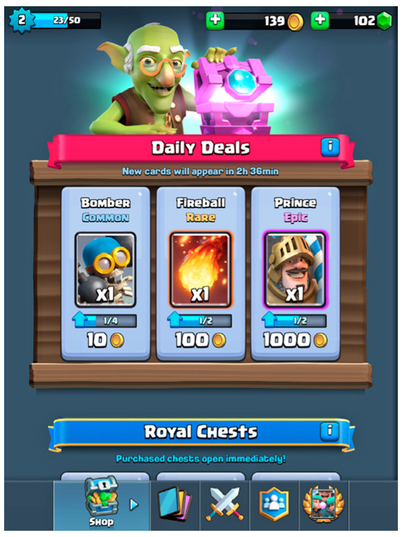
Task: Tap the arrow beside the Shop tab
Action: pyautogui.click(x=134, y=504)
